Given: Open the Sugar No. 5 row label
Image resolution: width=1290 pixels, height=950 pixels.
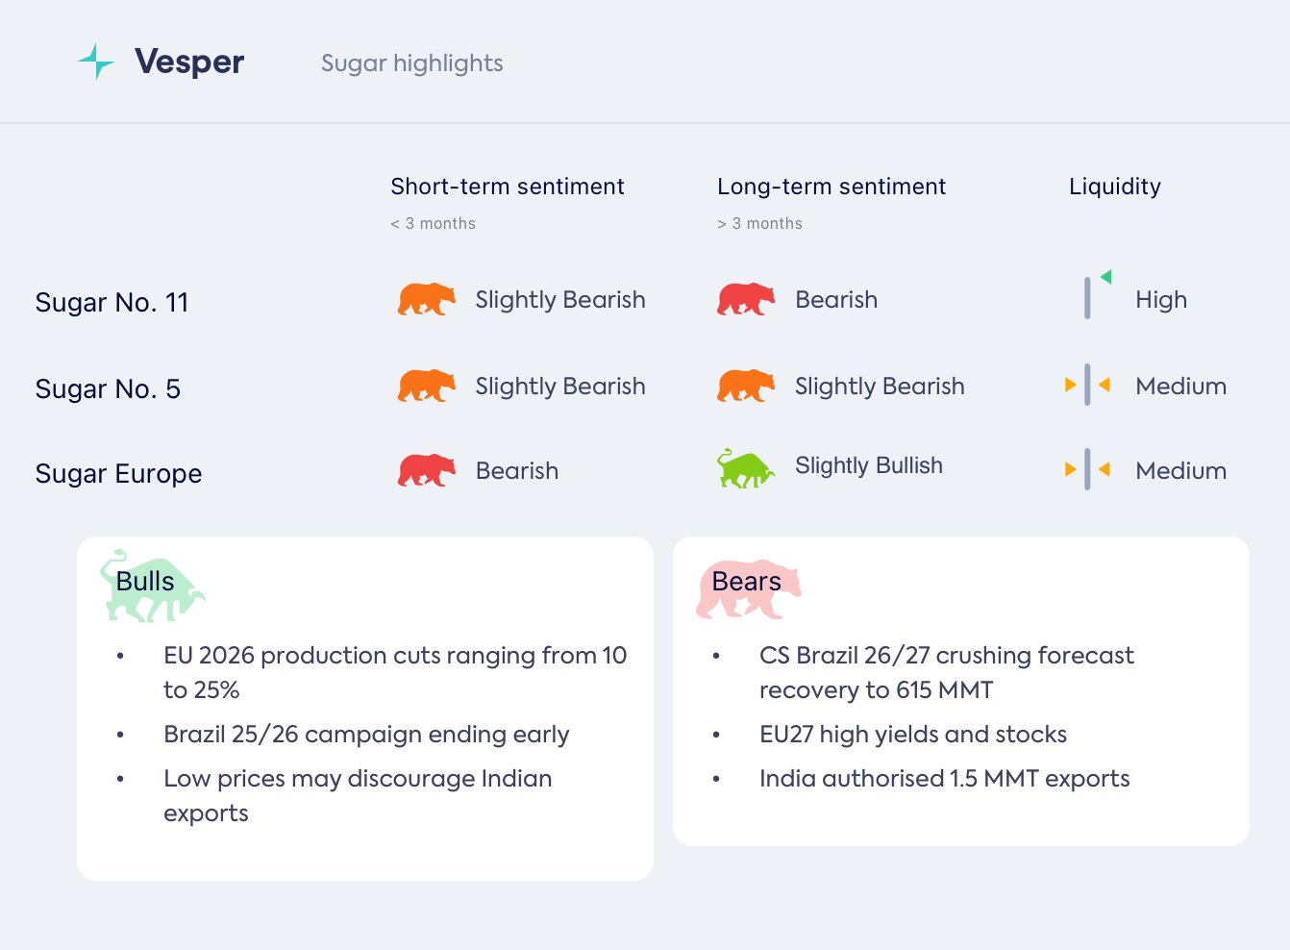Looking at the screenshot, I should coord(108,389).
